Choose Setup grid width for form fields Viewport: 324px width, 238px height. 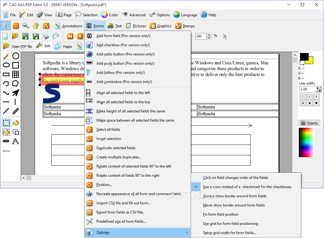click(x=246, y=233)
